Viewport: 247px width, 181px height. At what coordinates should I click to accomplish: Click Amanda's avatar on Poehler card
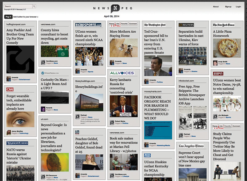tap(9, 79)
